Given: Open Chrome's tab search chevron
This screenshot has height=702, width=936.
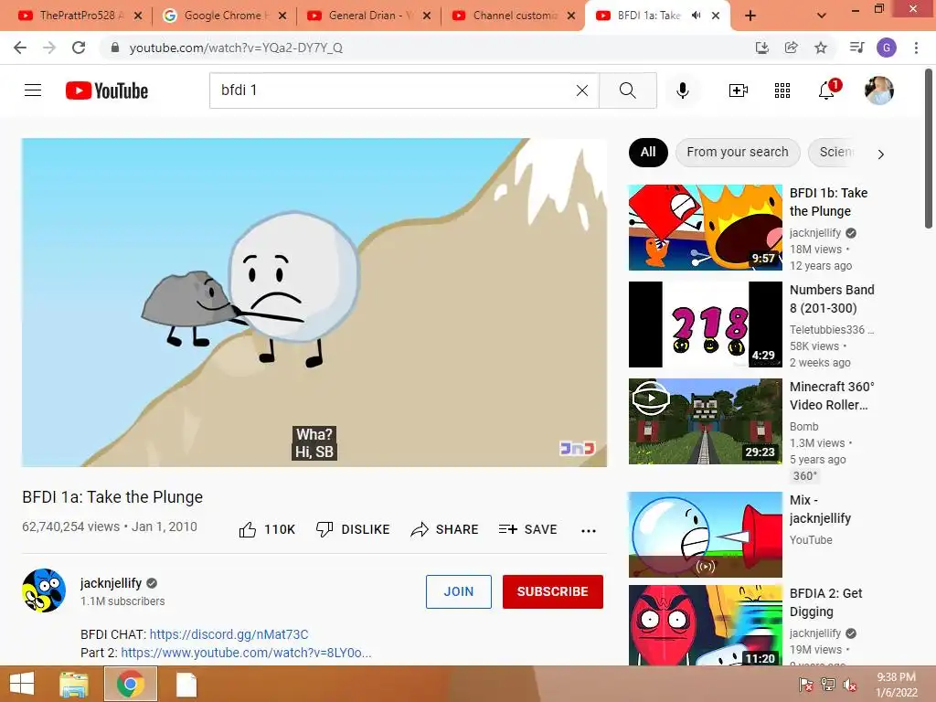Looking at the screenshot, I should (822, 16).
